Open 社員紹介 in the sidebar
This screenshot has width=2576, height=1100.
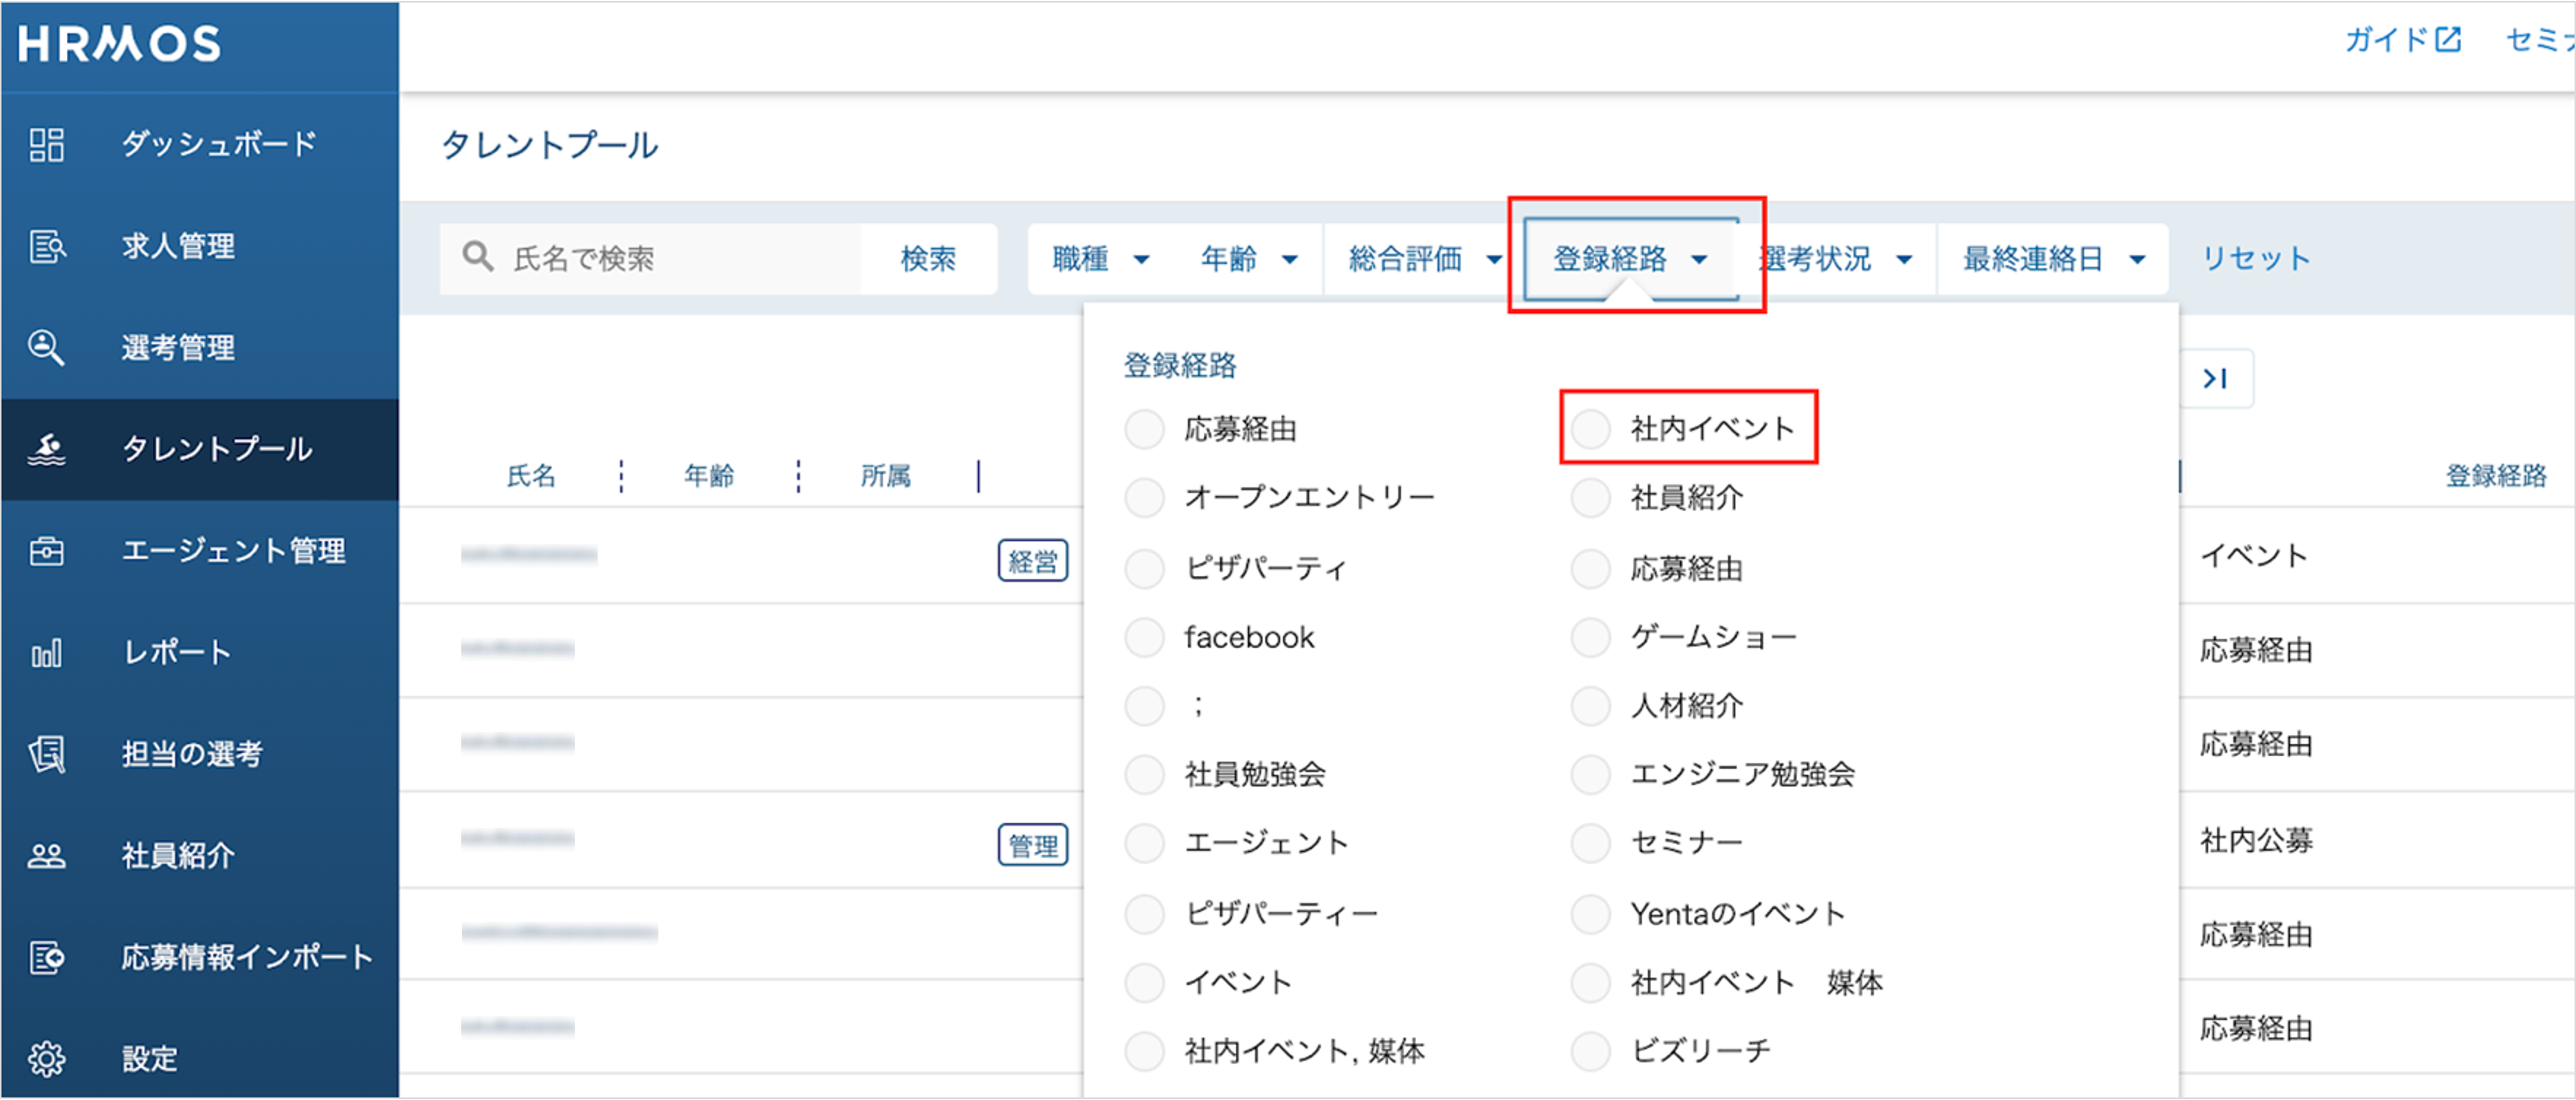click(x=200, y=856)
